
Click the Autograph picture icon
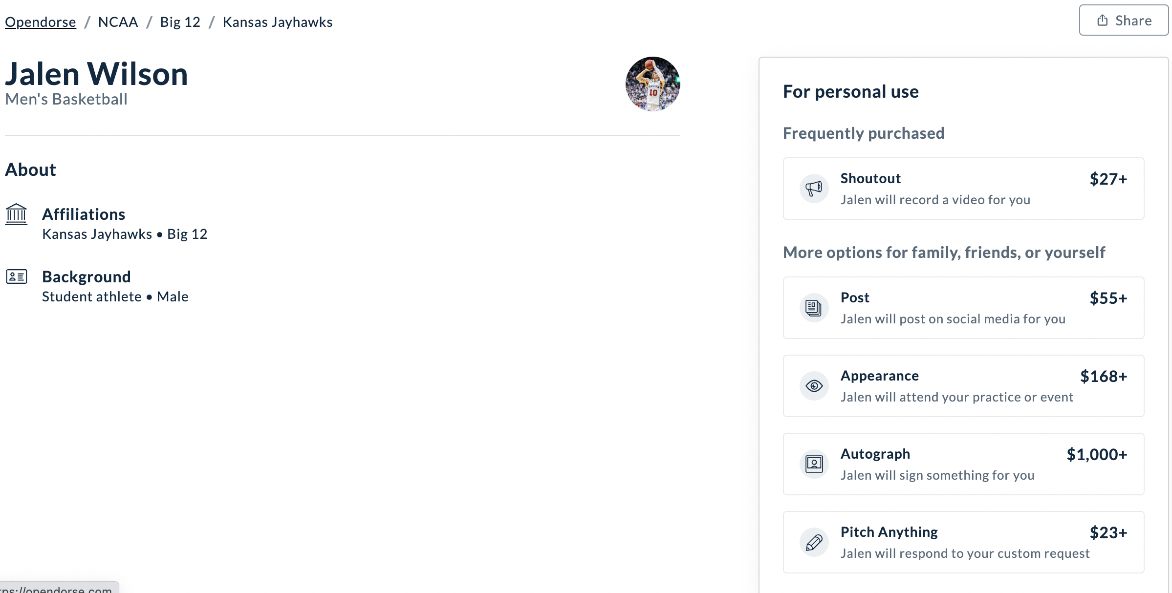point(813,464)
